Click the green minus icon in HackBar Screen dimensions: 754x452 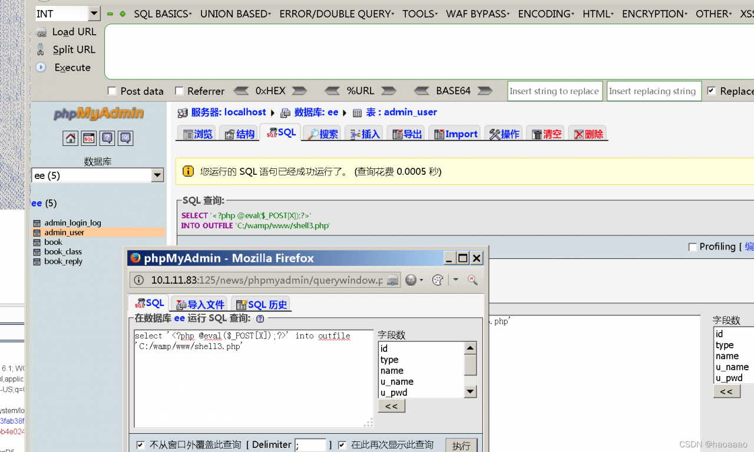[110, 14]
